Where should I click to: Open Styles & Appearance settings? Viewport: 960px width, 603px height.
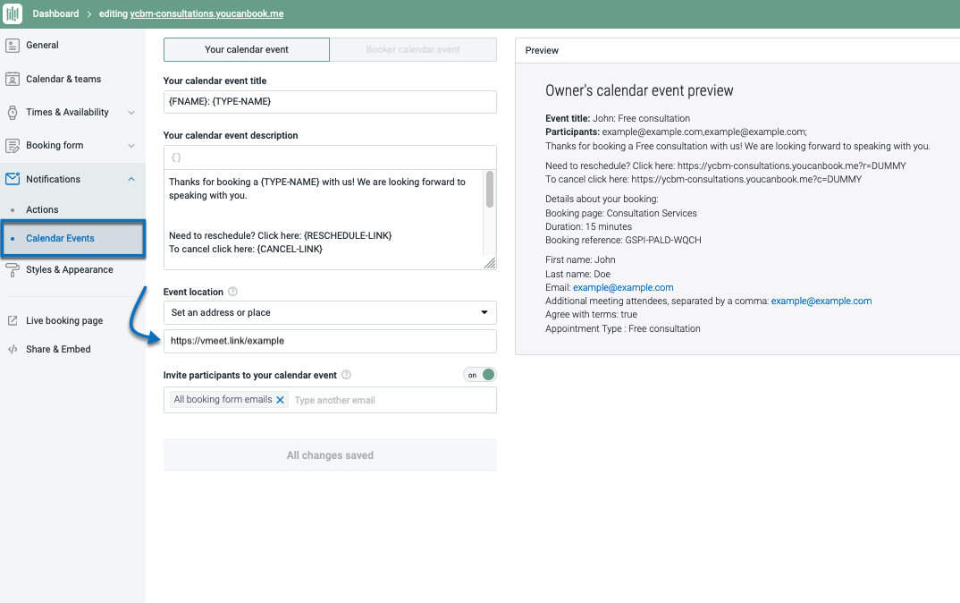71,269
